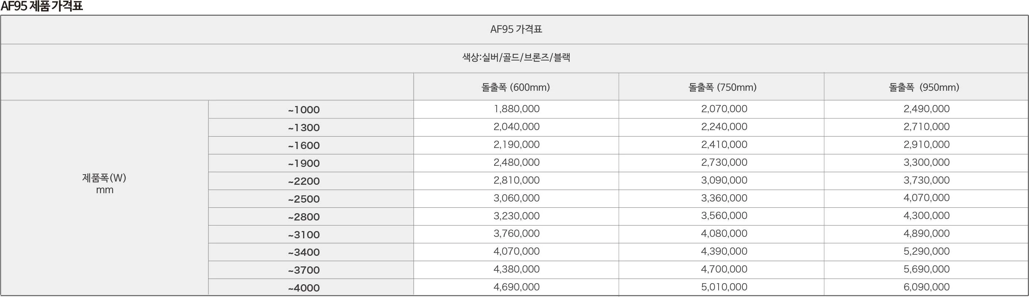Click the 4,300,000 price cell
Image resolution: width=1029 pixels, height=297 pixels.
(926, 216)
